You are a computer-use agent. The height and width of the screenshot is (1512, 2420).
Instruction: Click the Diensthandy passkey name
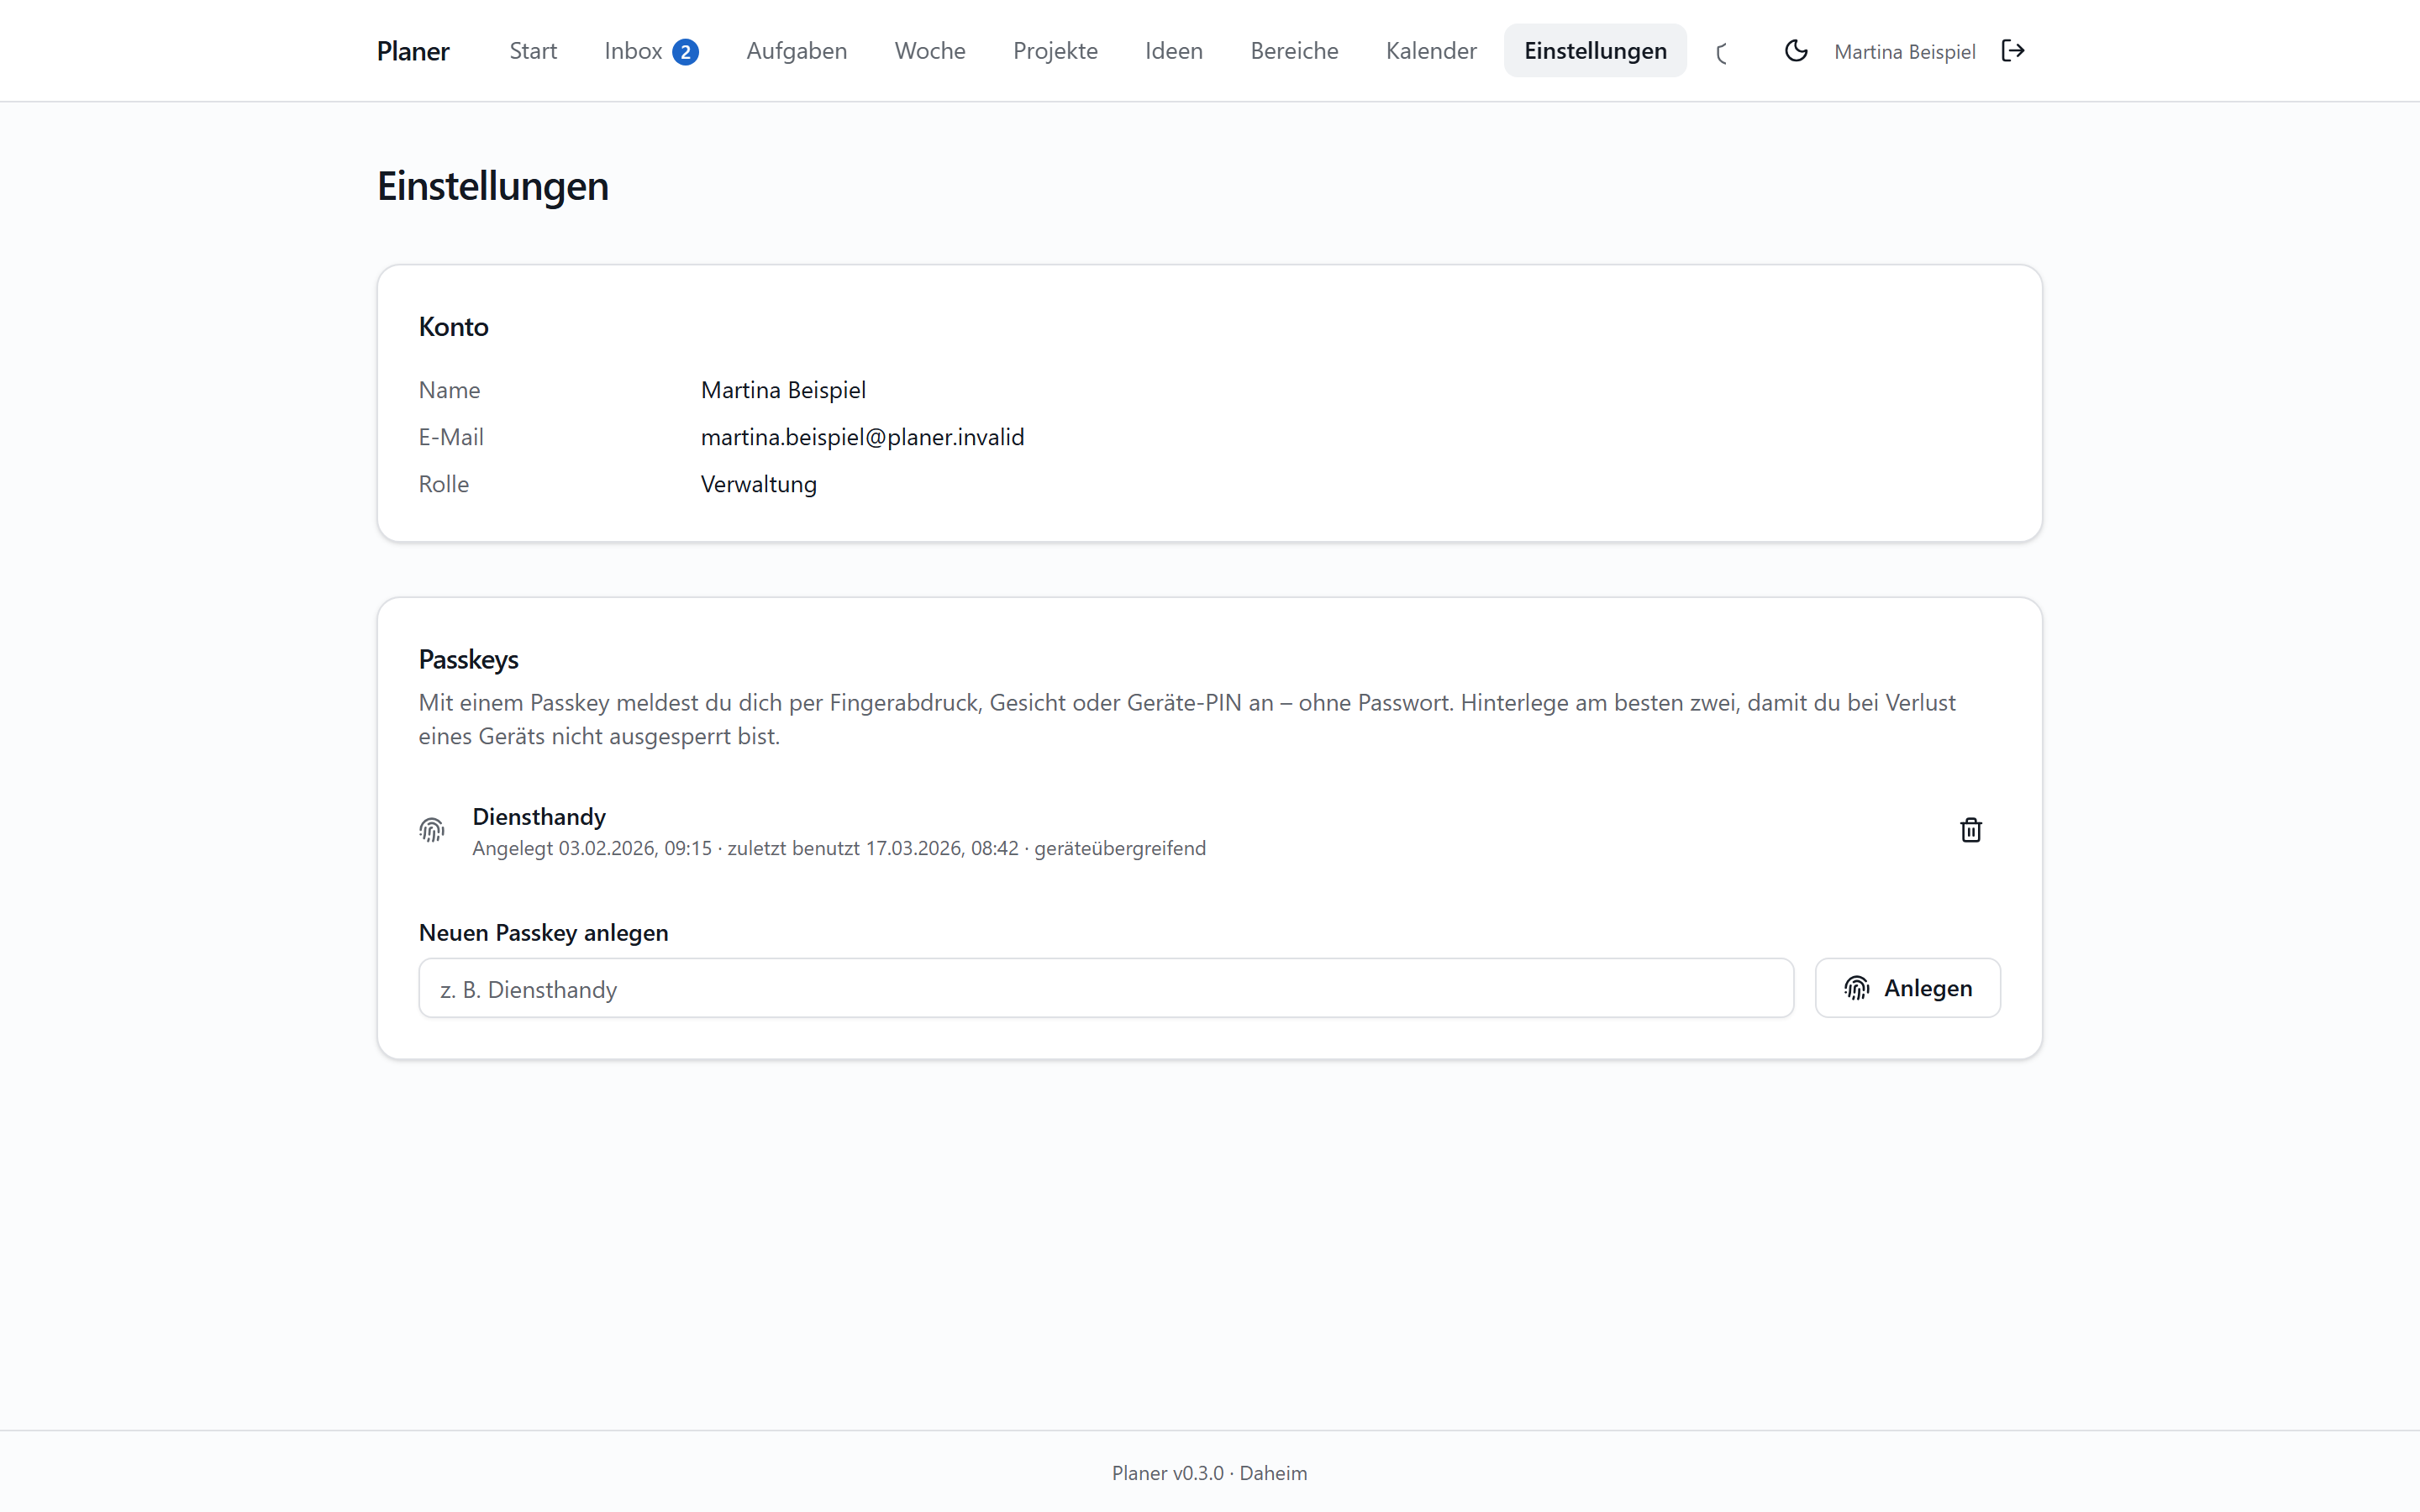[539, 817]
